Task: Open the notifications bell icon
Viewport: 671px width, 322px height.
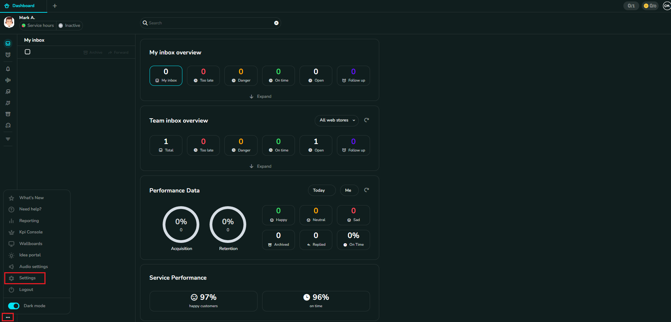Action: point(8,69)
